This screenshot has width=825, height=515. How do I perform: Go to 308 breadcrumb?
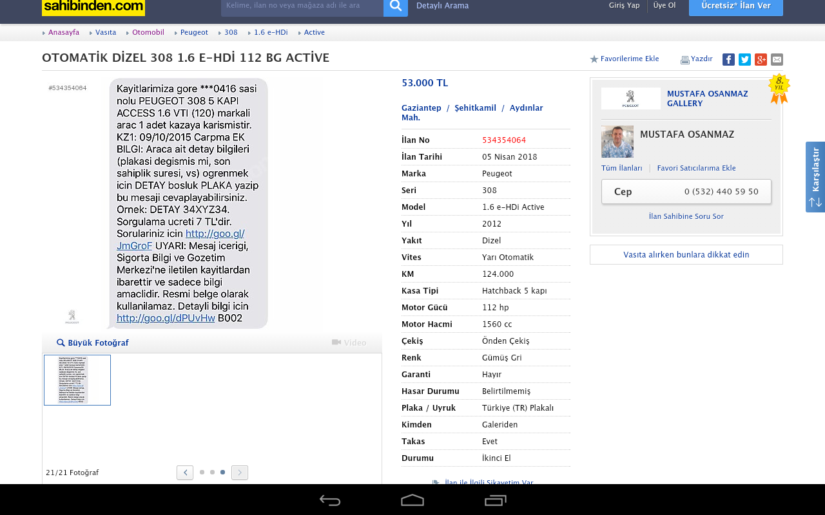pos(231,32)
